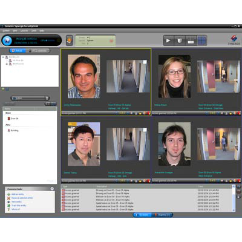Click the green arrow icon beside Add an entity
The width and height of the screenshot is (242, 242).
click(x=8, y=194)
